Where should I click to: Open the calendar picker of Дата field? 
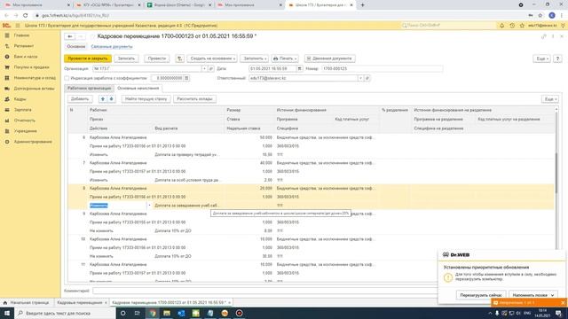(x=300, y=68)
